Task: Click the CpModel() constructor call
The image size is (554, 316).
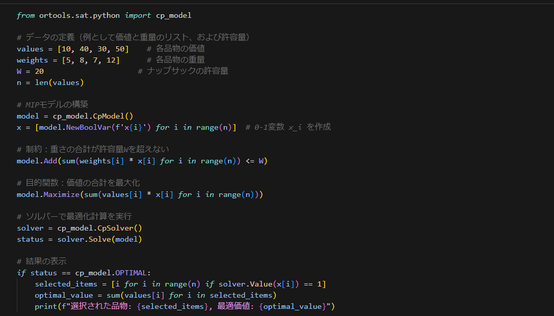Action: pyautogui.click(x=113, y=116)
